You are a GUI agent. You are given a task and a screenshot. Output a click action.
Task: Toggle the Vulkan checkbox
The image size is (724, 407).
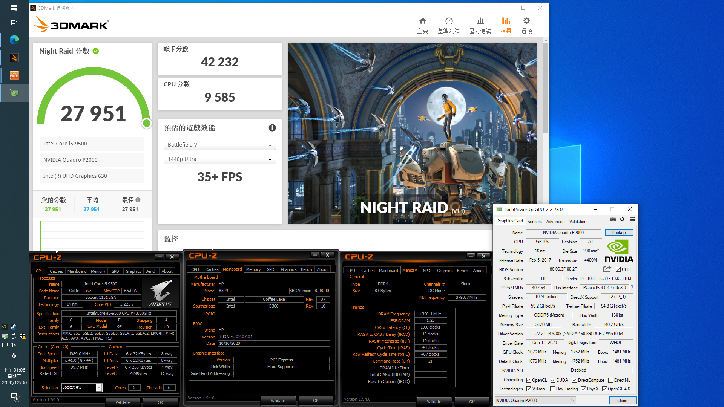coord(529,389)
